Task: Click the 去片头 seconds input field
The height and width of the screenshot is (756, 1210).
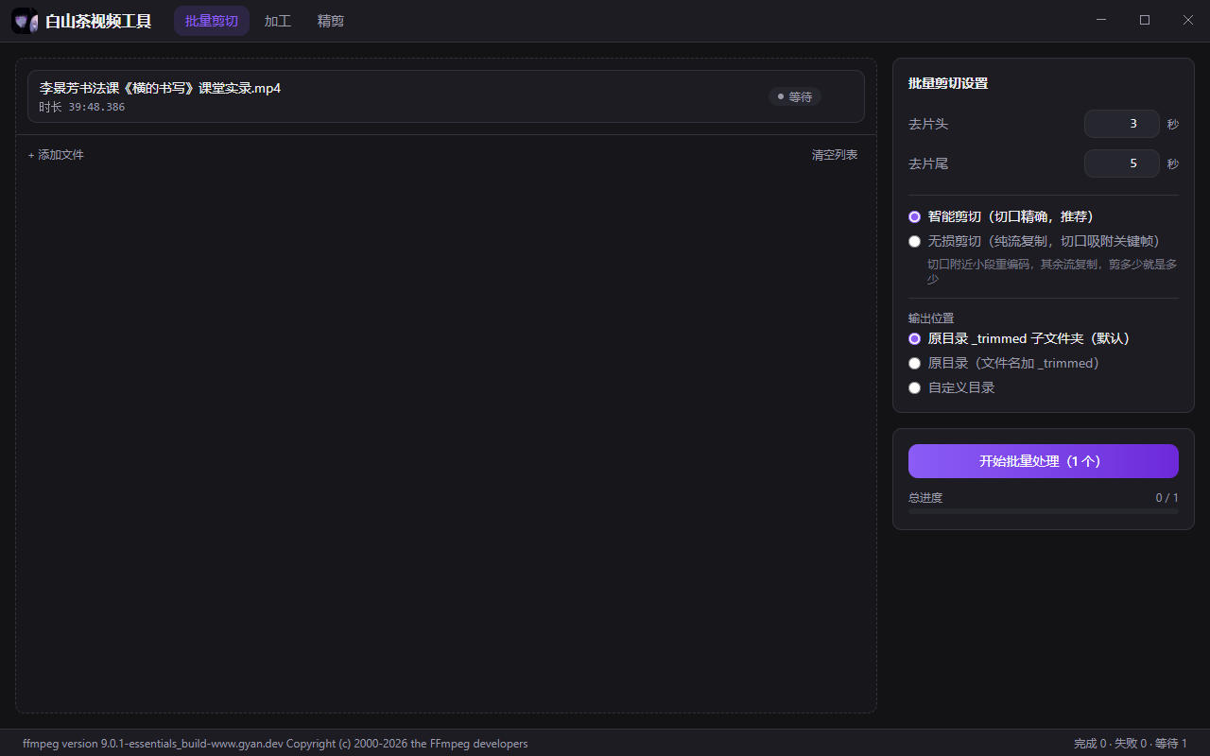Action: coord(1122,124)
